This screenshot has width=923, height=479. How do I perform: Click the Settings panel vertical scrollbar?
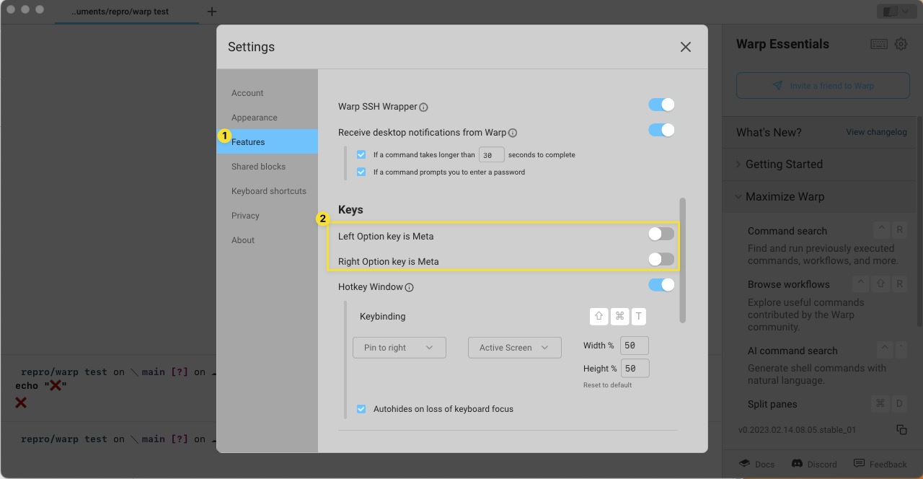coord(683,260)
